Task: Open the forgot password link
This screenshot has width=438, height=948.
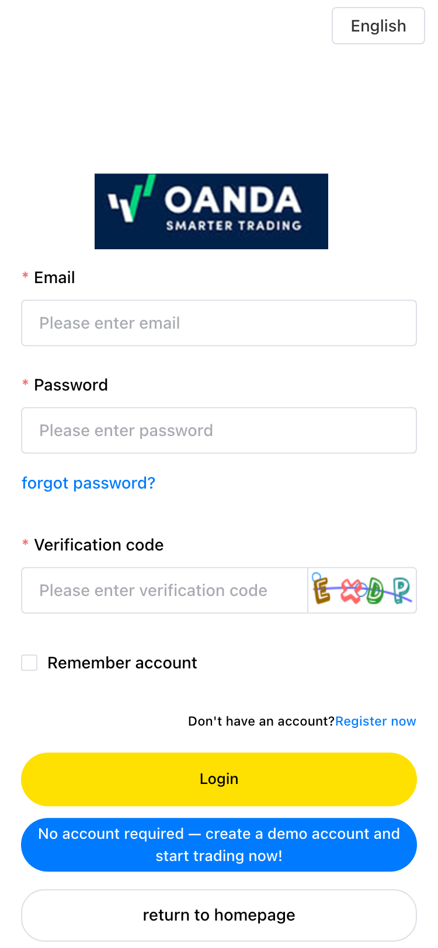Action: pyautogui.click(x=88, y=483)
